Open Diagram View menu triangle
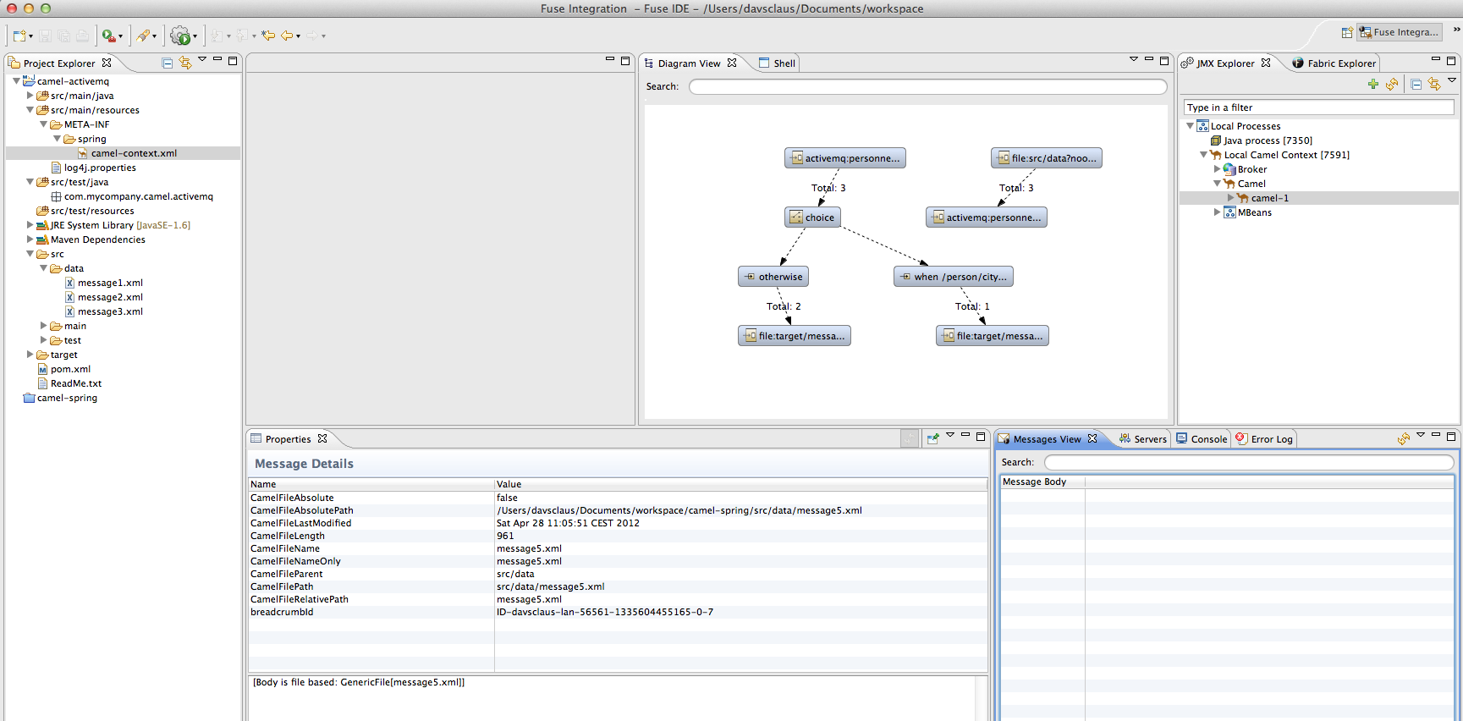 [x=1134, y=59]
